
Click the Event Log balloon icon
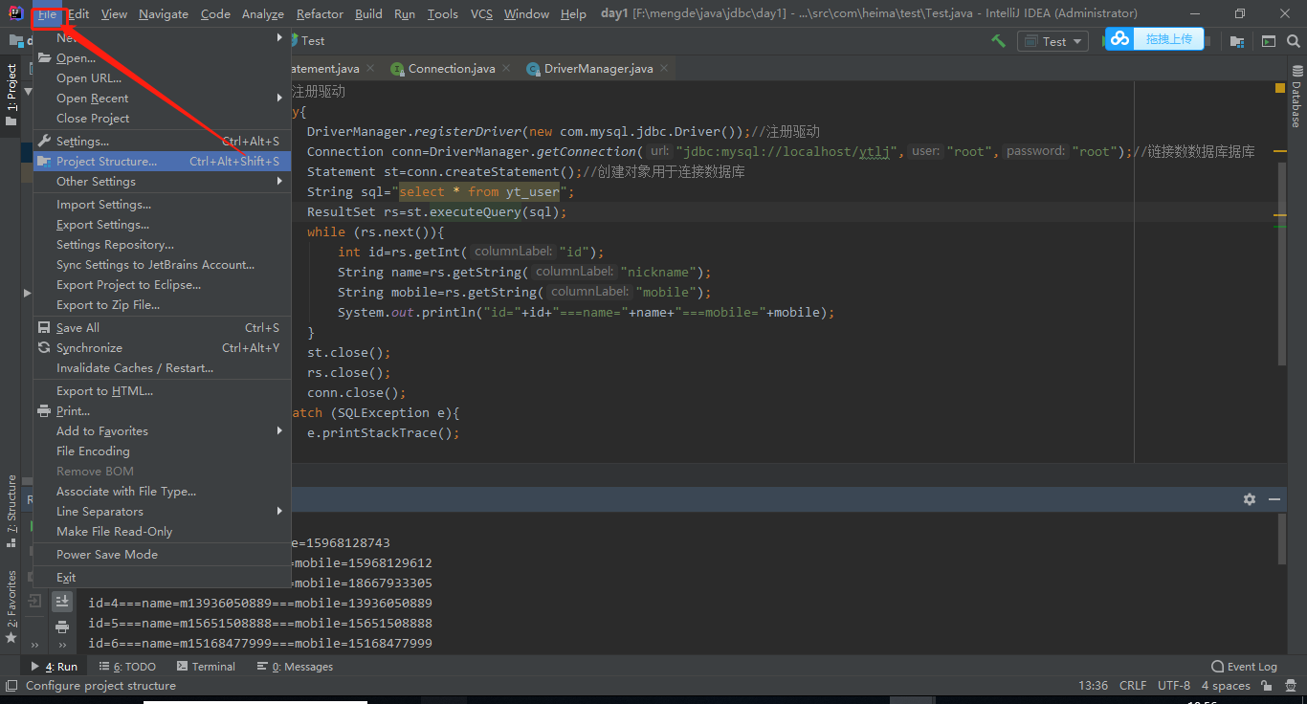coord(1217,667)
